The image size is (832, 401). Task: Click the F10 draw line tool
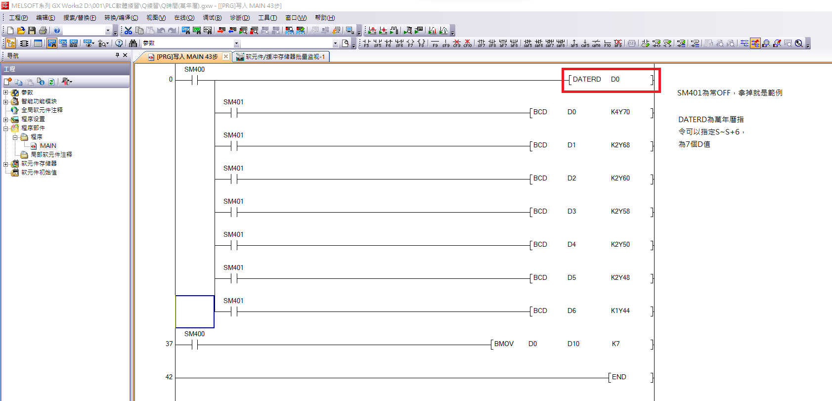click(x=607, y=44)
